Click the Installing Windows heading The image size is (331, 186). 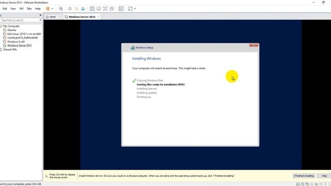146,58
